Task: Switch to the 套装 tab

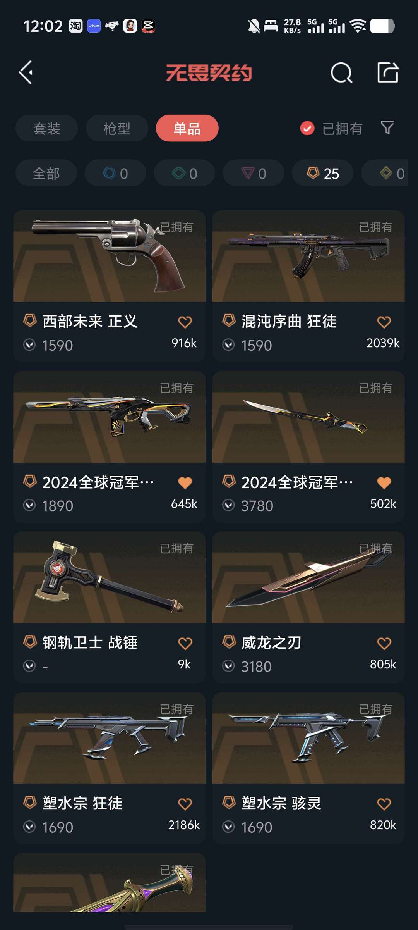Action: click(x=47, y=128)
